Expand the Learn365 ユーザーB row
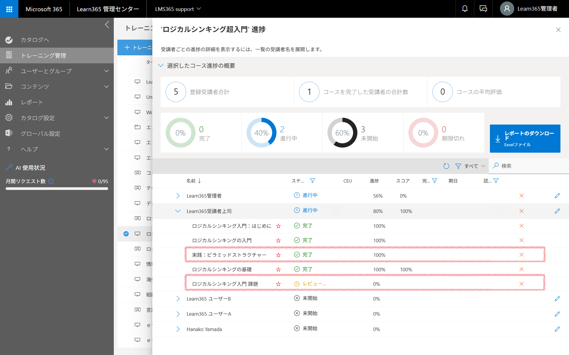 tap(178, 299)
